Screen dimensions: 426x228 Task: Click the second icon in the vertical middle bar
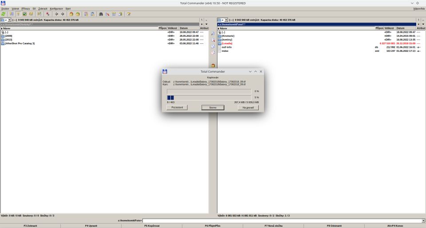[x=213, y=40]
